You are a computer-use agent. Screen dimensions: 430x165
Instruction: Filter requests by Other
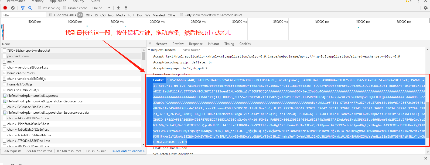pyautogui.click(x=172, y=15)
